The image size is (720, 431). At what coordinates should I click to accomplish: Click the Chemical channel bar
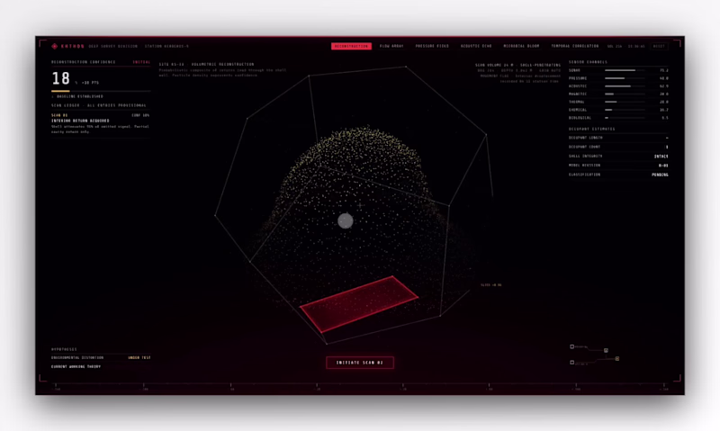pyautogui.click(x=625, y=110)
